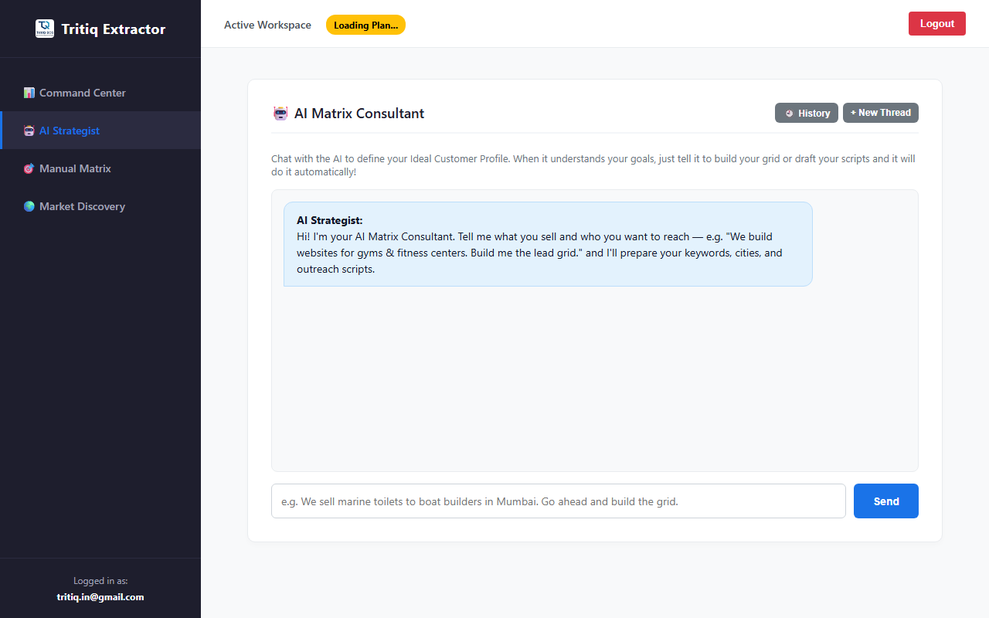Image resolution: width=989 pixels, height=618 pixels.
Task: Click the Manual Matrix target icon
Action: tap(29, 168)
